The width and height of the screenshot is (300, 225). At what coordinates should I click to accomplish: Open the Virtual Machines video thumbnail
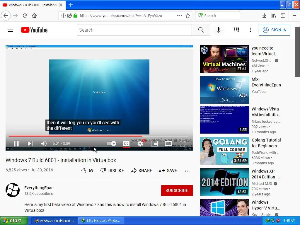point(225,59)
